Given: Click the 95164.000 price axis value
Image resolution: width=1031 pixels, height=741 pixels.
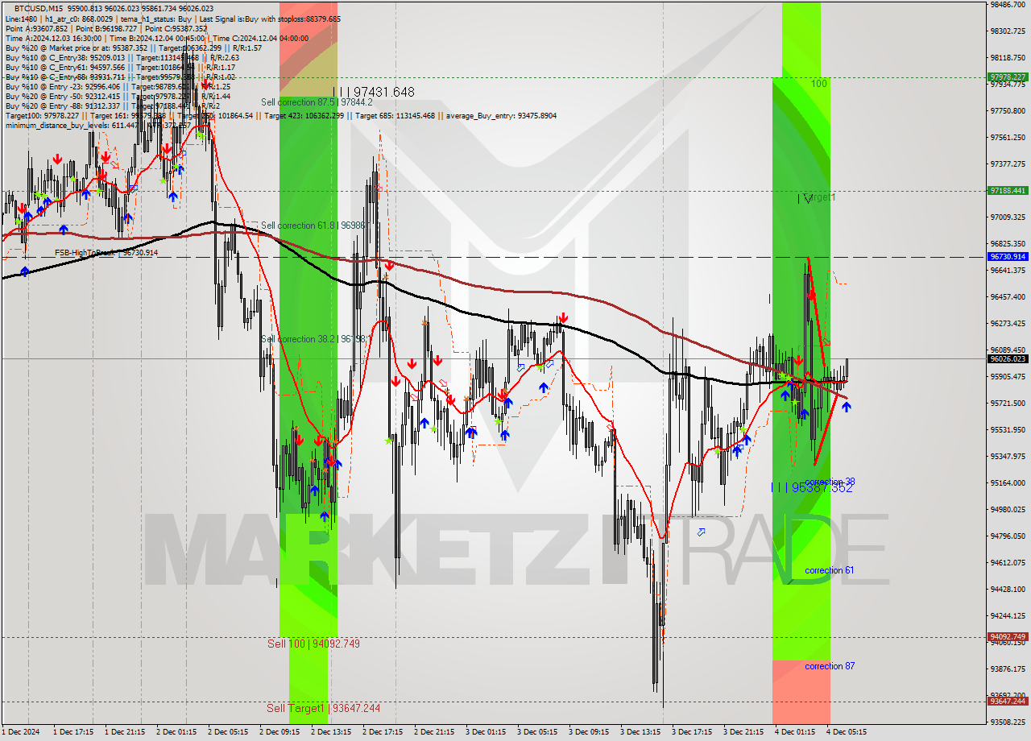Looking at the screenshot, I should tap(1008, 483).
